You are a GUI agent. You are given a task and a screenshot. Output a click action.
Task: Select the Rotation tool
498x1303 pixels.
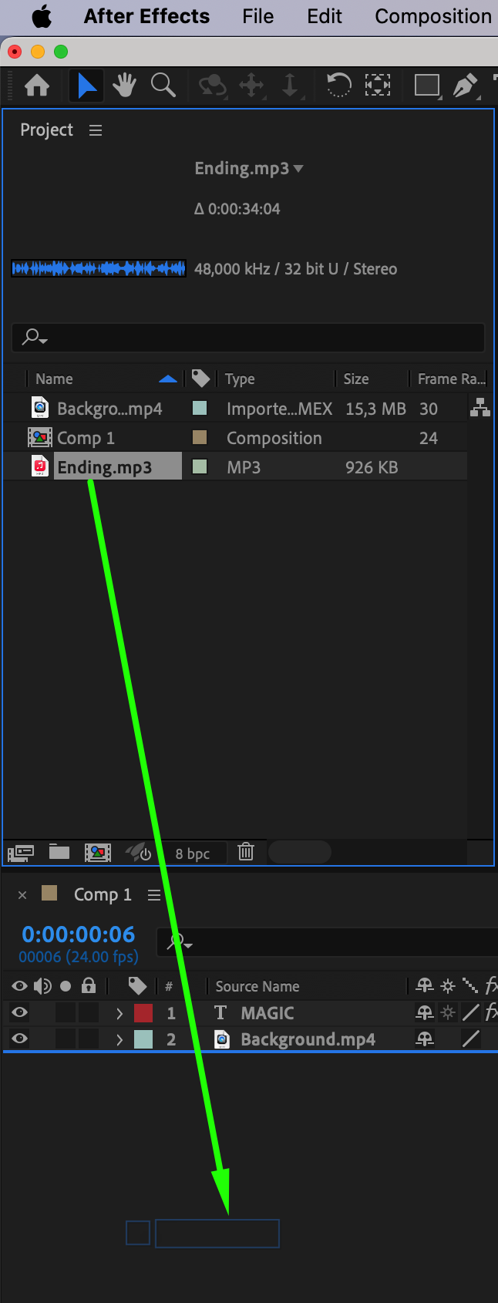338,85
